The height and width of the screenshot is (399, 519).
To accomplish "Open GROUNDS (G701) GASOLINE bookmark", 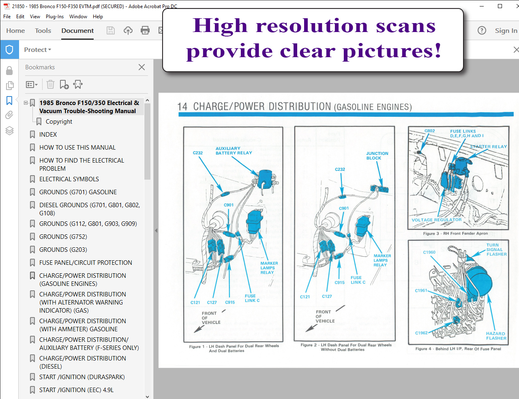I will pyautogui.click(x=78, y=192).
